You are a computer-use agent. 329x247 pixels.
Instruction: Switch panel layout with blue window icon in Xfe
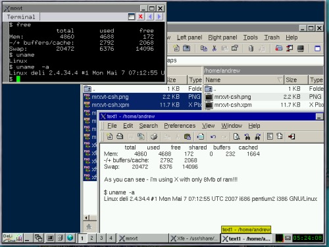(x=317, y=48)
